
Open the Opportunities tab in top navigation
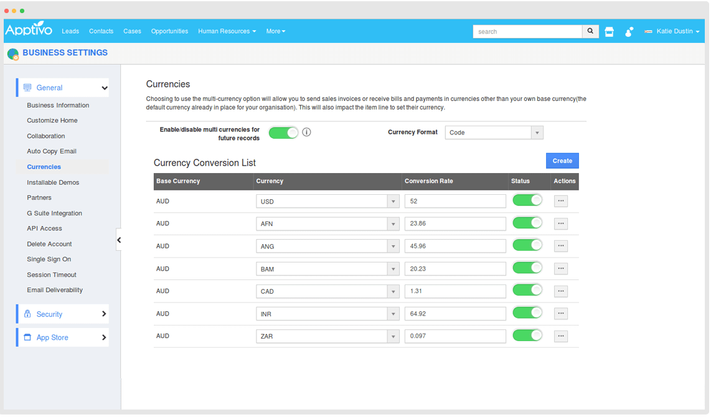tap(169, 31)
